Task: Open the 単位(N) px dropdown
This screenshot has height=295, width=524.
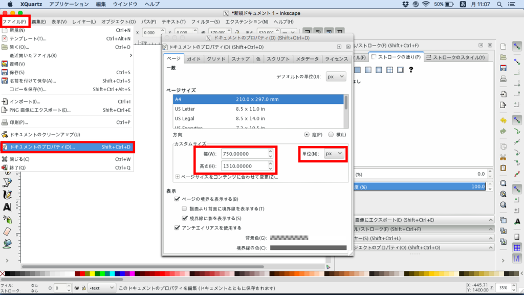Action: 334,154
